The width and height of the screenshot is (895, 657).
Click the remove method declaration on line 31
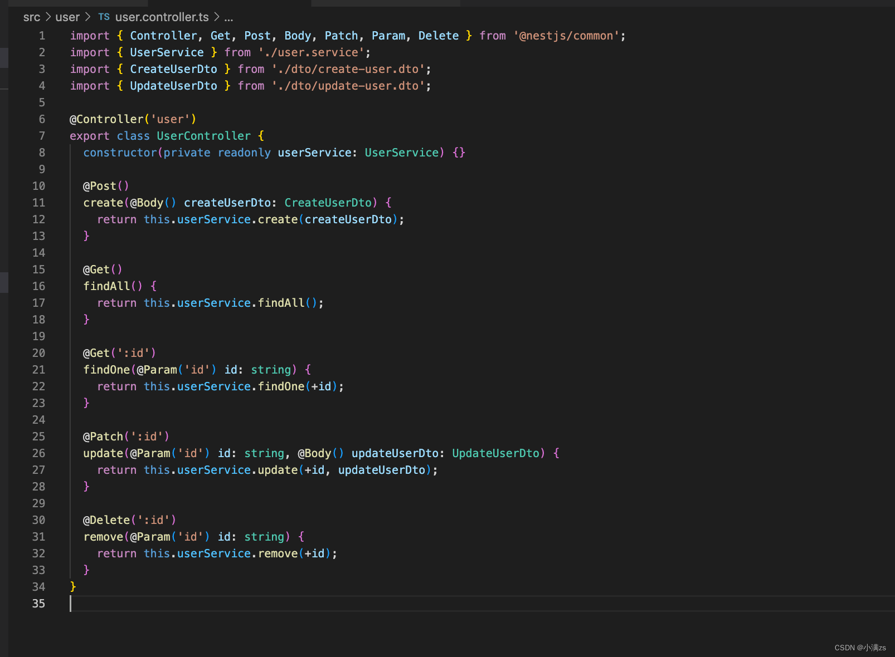click(x=103, y=537)
